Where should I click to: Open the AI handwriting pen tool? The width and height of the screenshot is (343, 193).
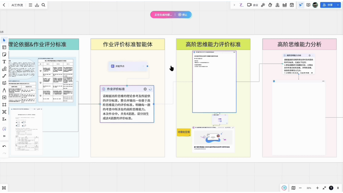point(242,5)
